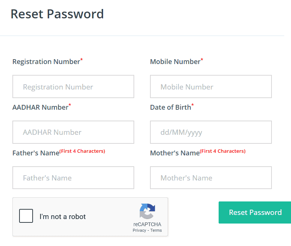
Task: Click the Registration Number input field
Action: coord(73,86)
